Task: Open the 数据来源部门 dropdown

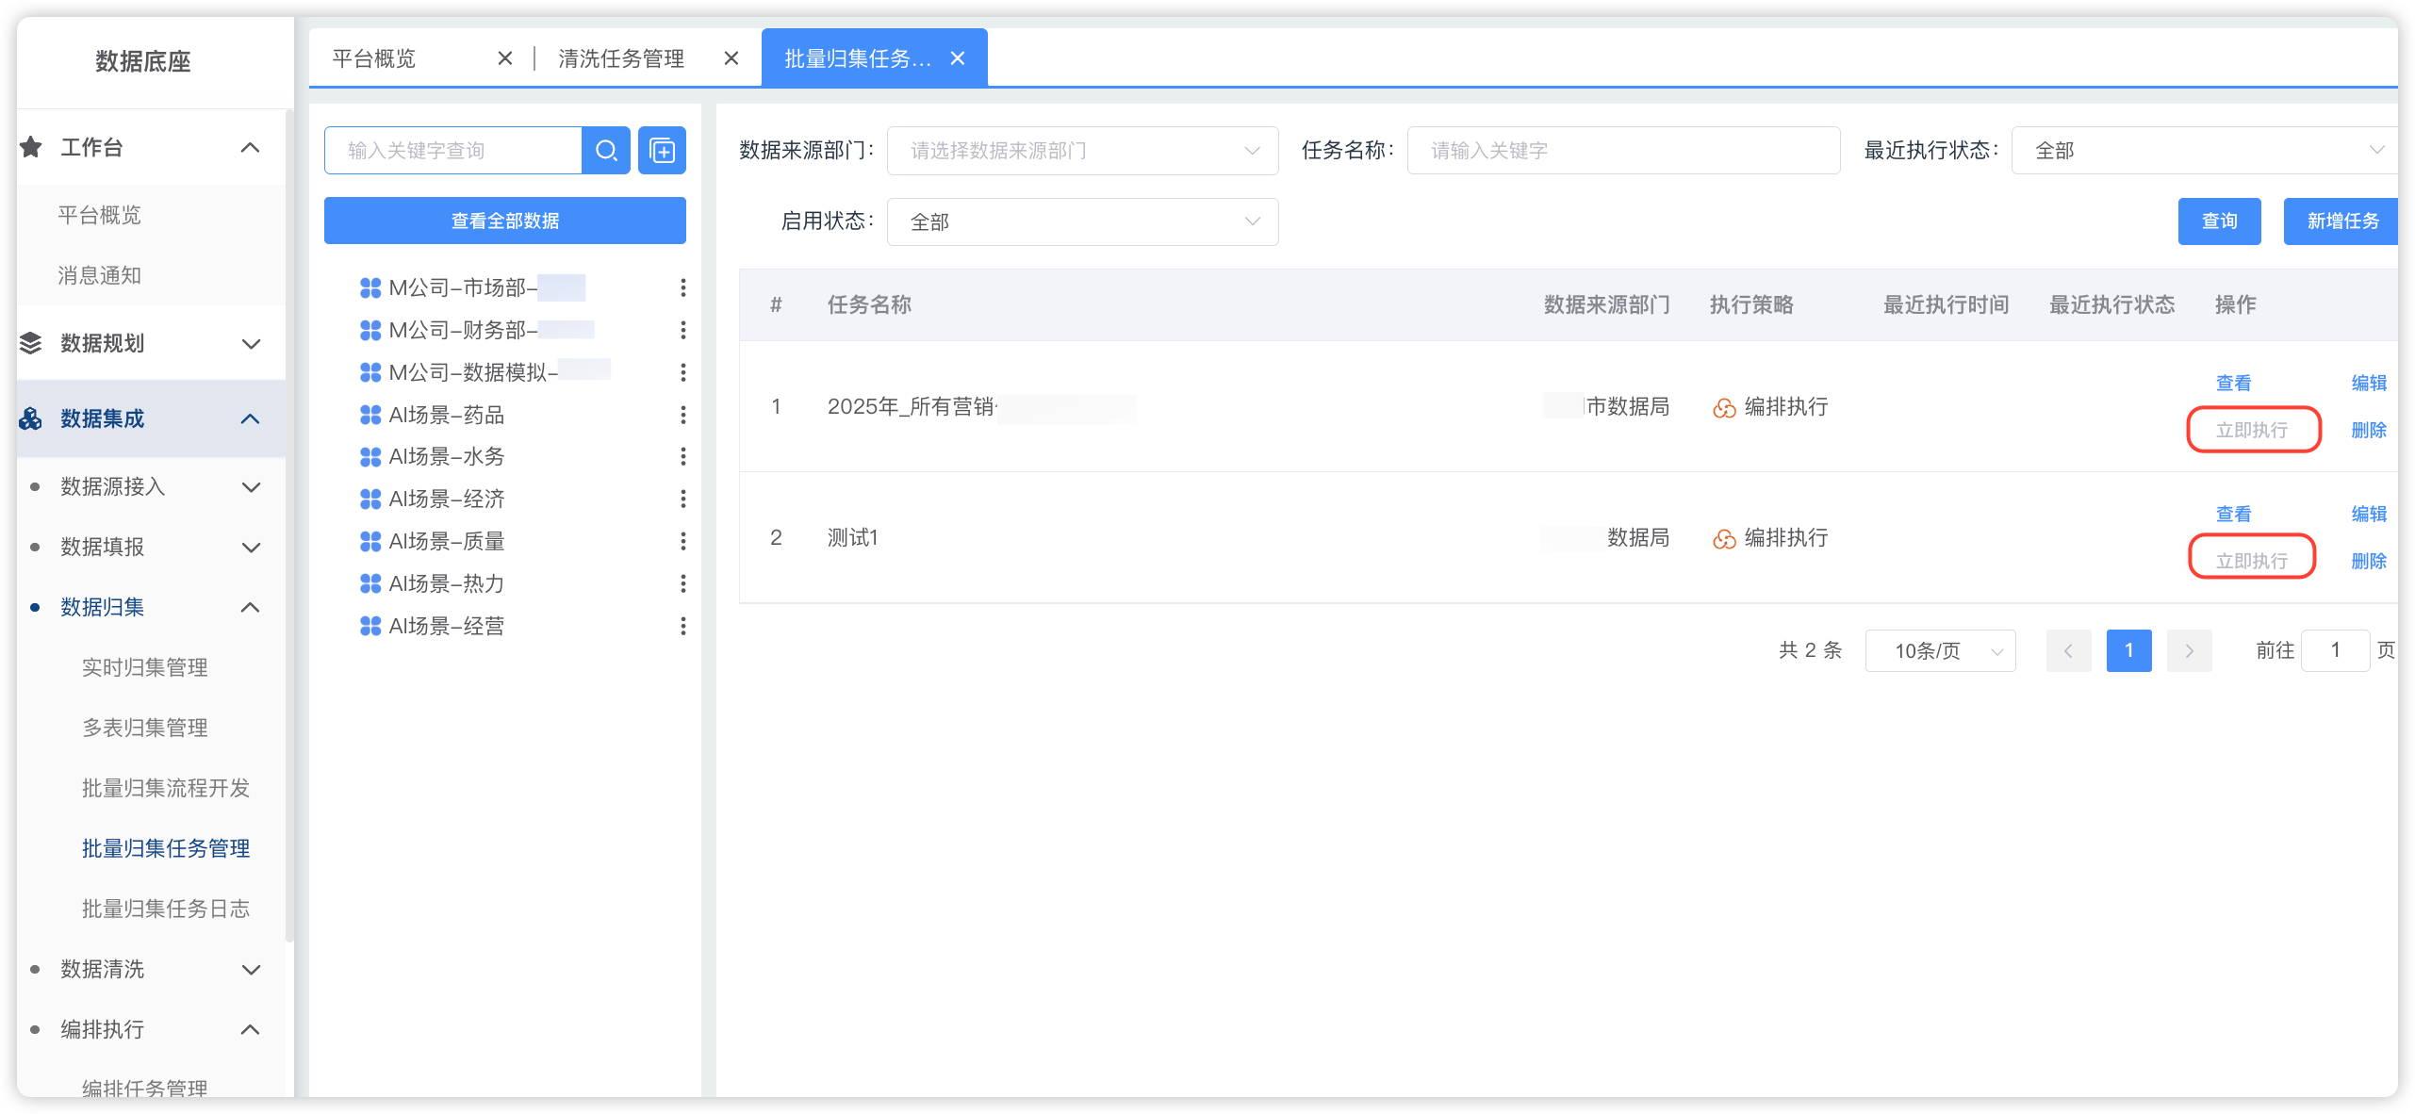Action: coord(1081,151)
